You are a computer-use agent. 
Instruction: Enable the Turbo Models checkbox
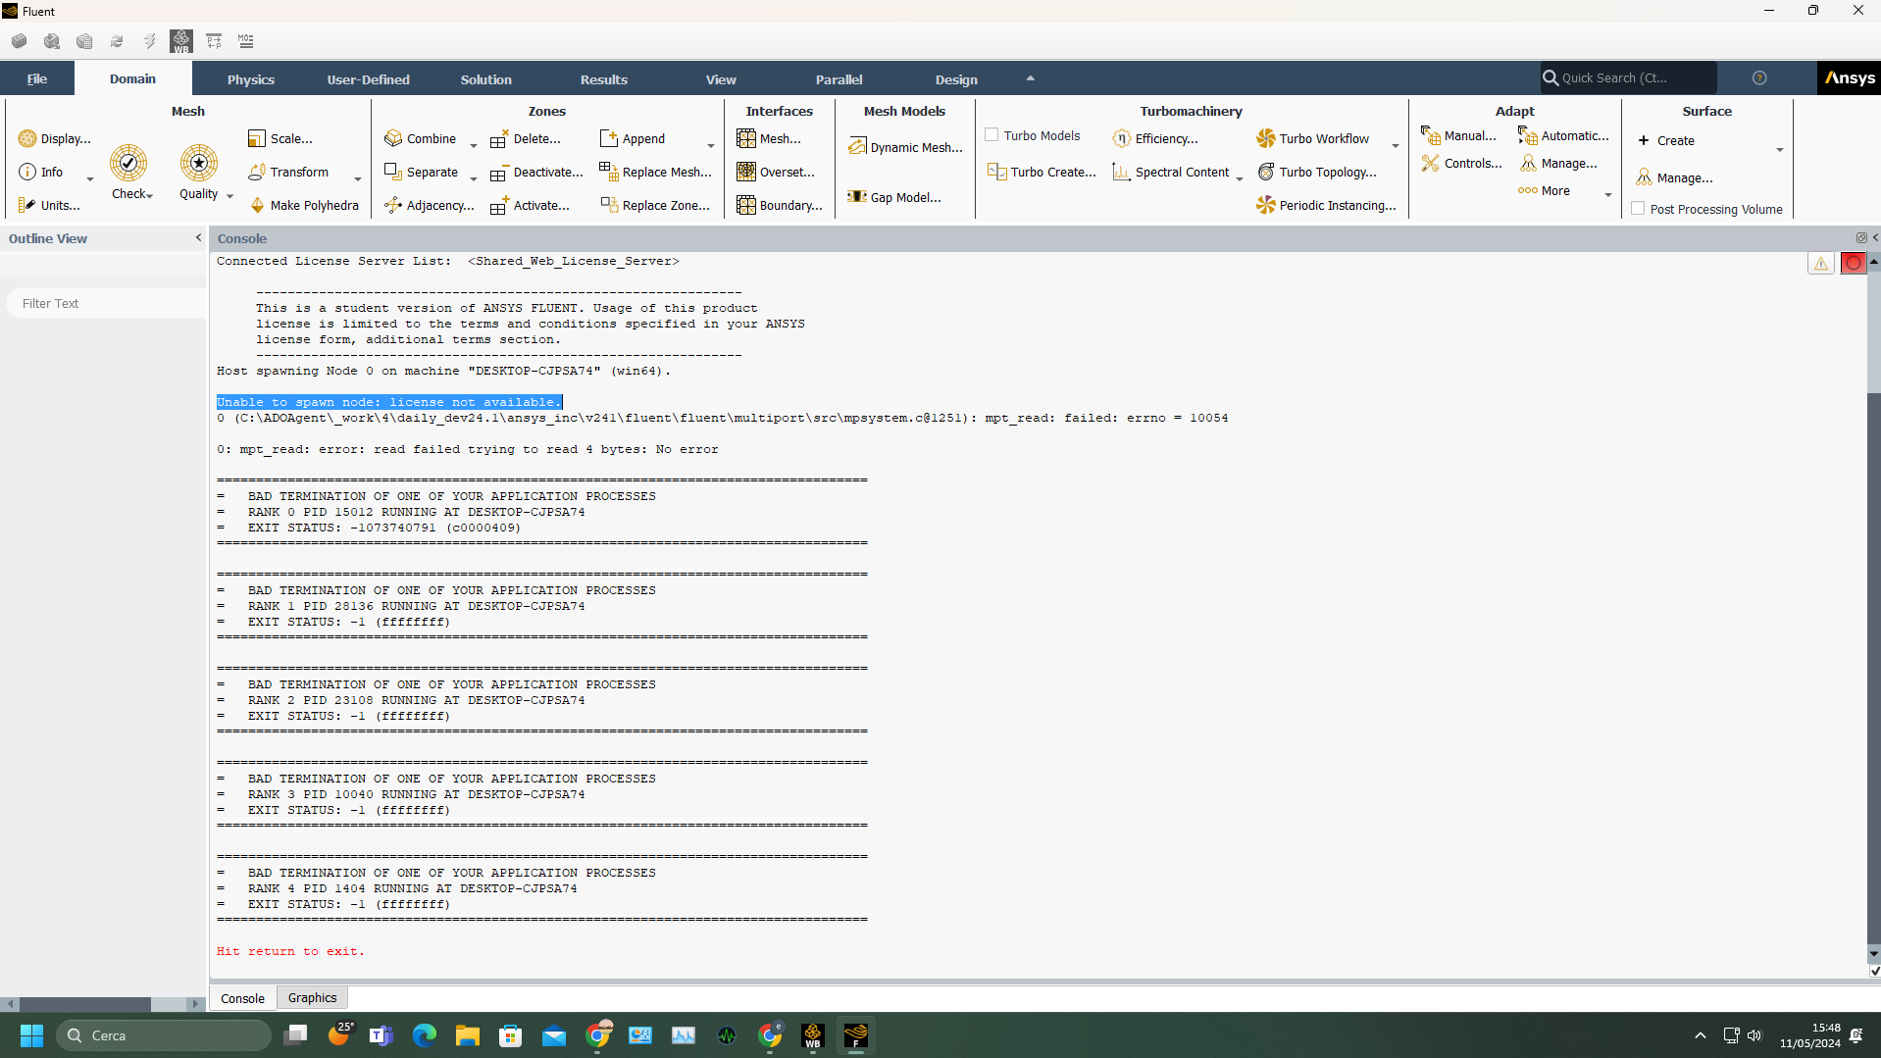[x=992, y=135]
